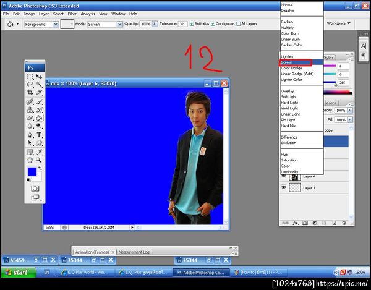This screenshot has height=290, width=371.
Task: Select the Blur tool
Action: (x=30, y=126)
